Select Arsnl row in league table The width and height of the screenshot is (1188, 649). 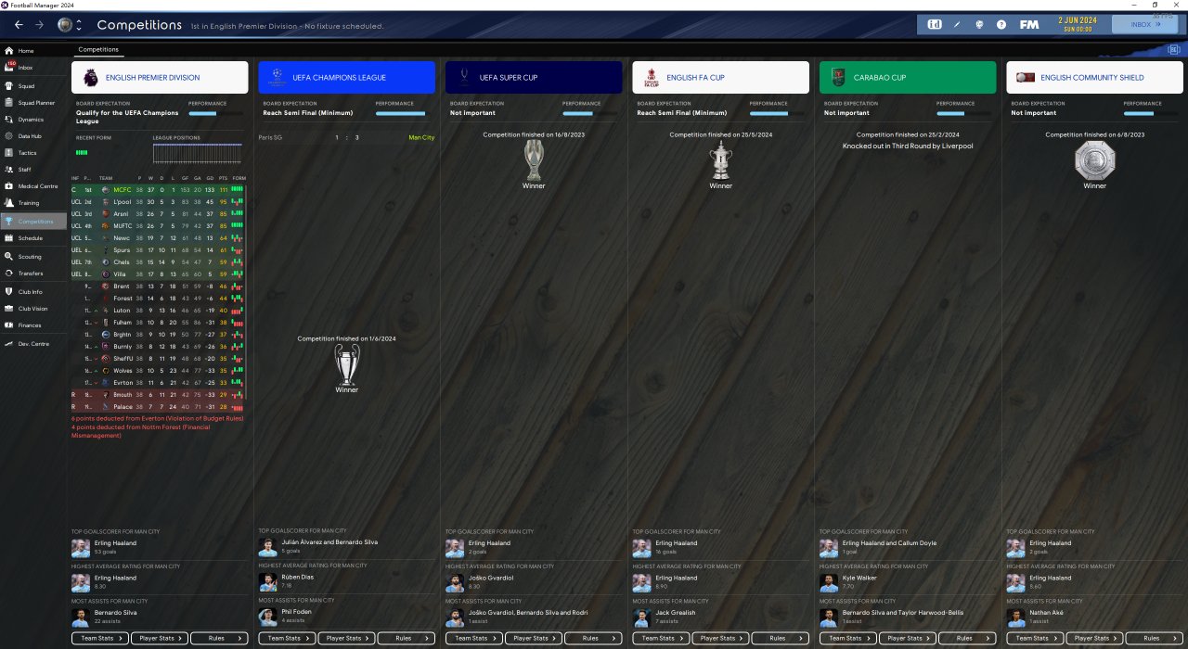coord(159,213)
